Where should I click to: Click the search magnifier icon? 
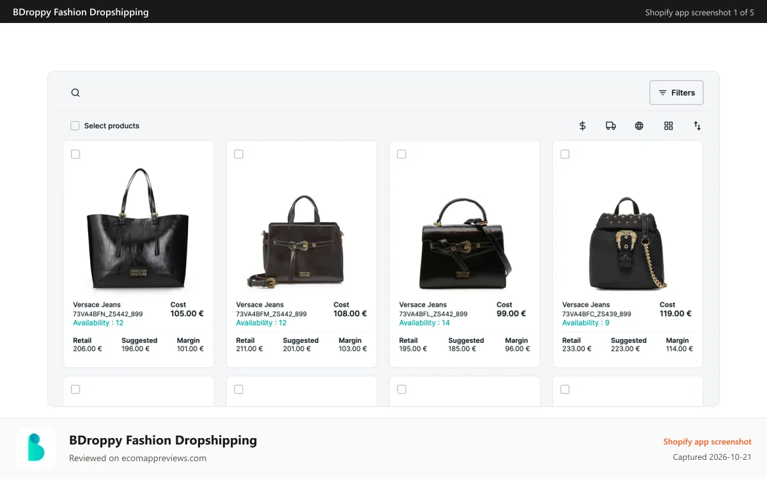click(x=75, y=93)
